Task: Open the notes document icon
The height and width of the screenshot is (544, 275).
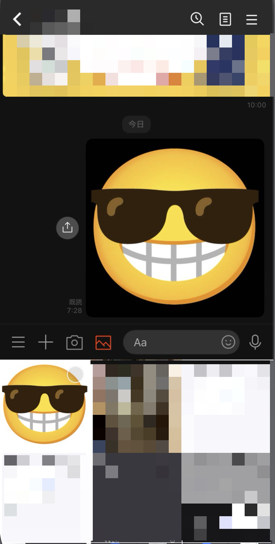Action: 226,20
